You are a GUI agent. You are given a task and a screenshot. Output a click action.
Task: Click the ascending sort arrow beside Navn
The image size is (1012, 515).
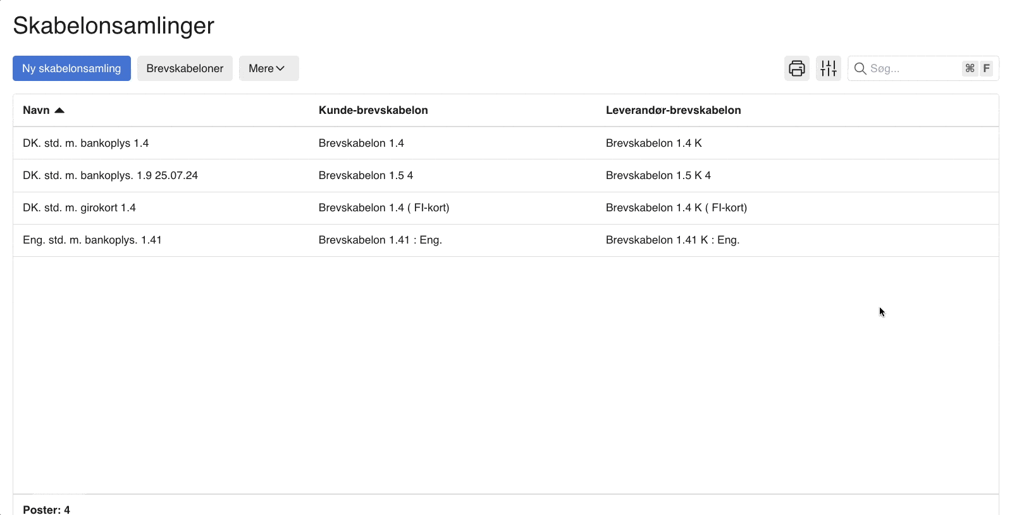tap(59, 110)
